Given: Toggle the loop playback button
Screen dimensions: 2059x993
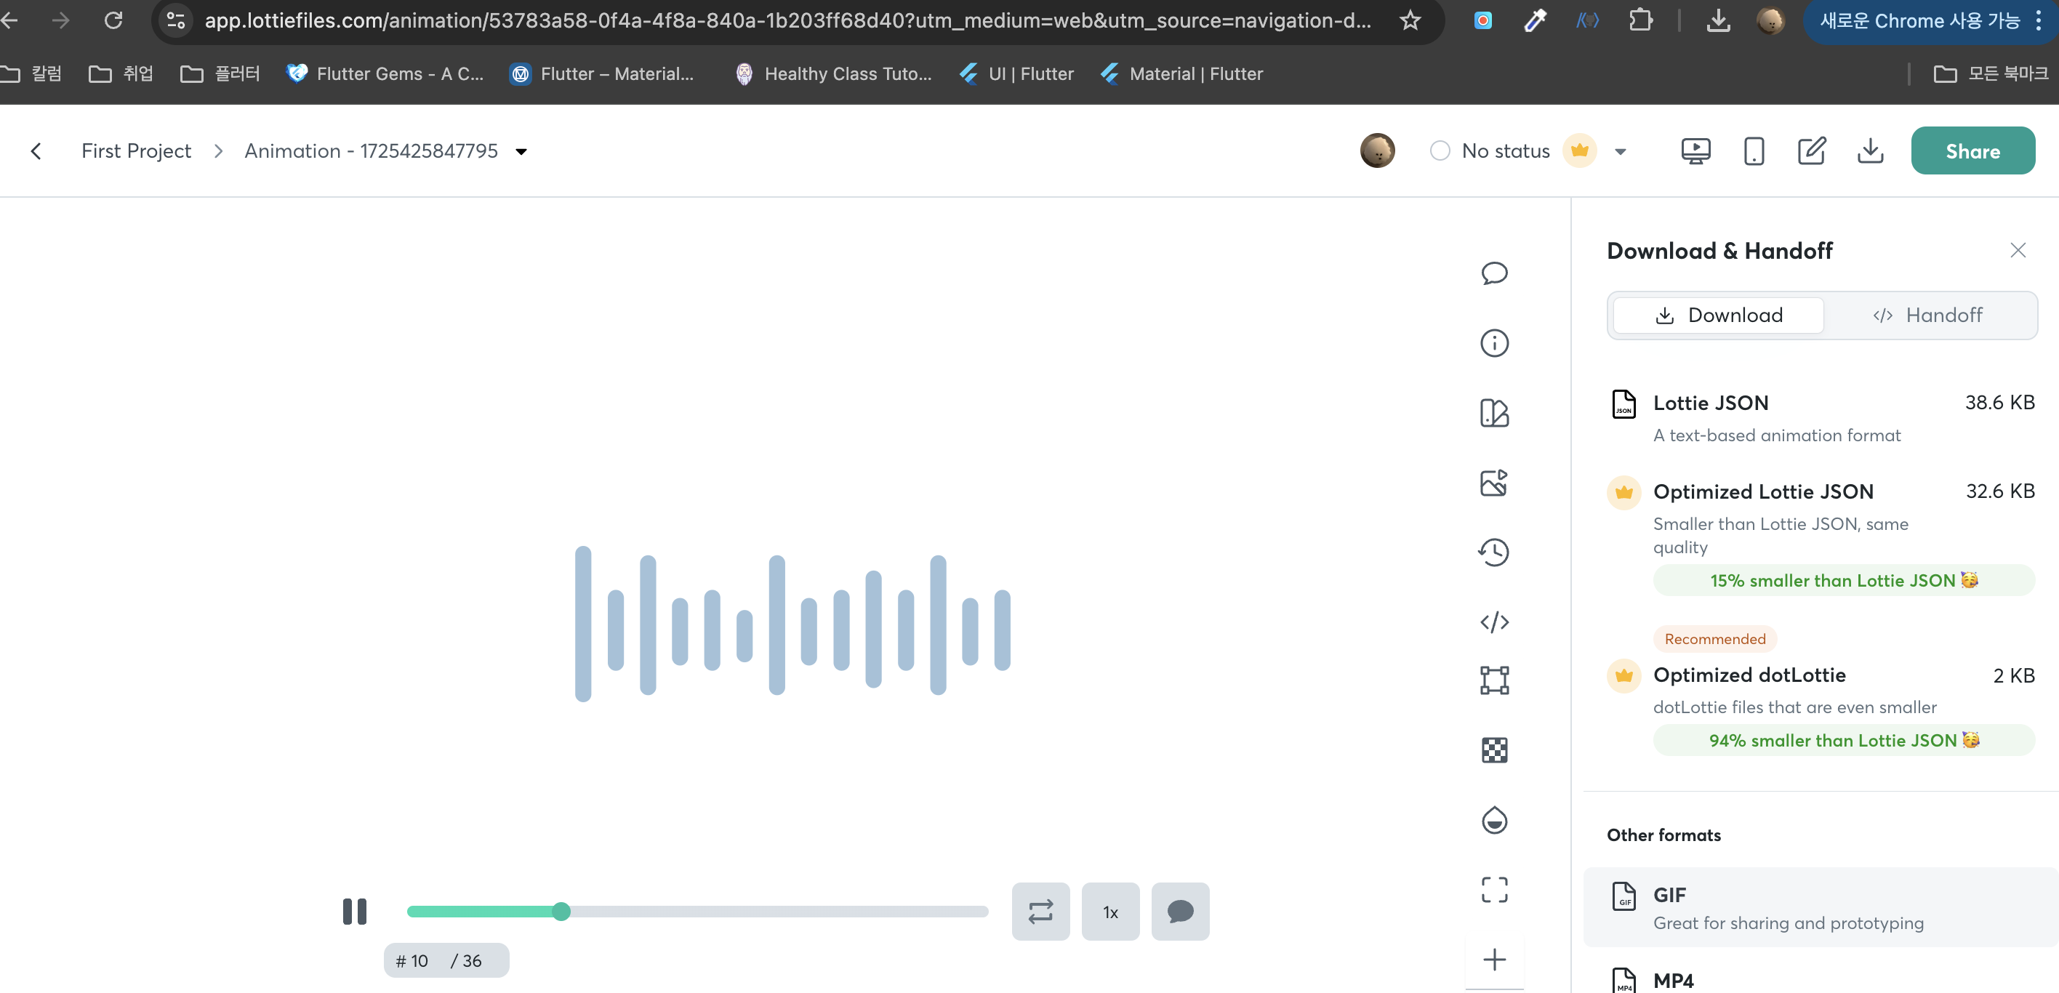Looking at the screenshot, I should 1040,912.
